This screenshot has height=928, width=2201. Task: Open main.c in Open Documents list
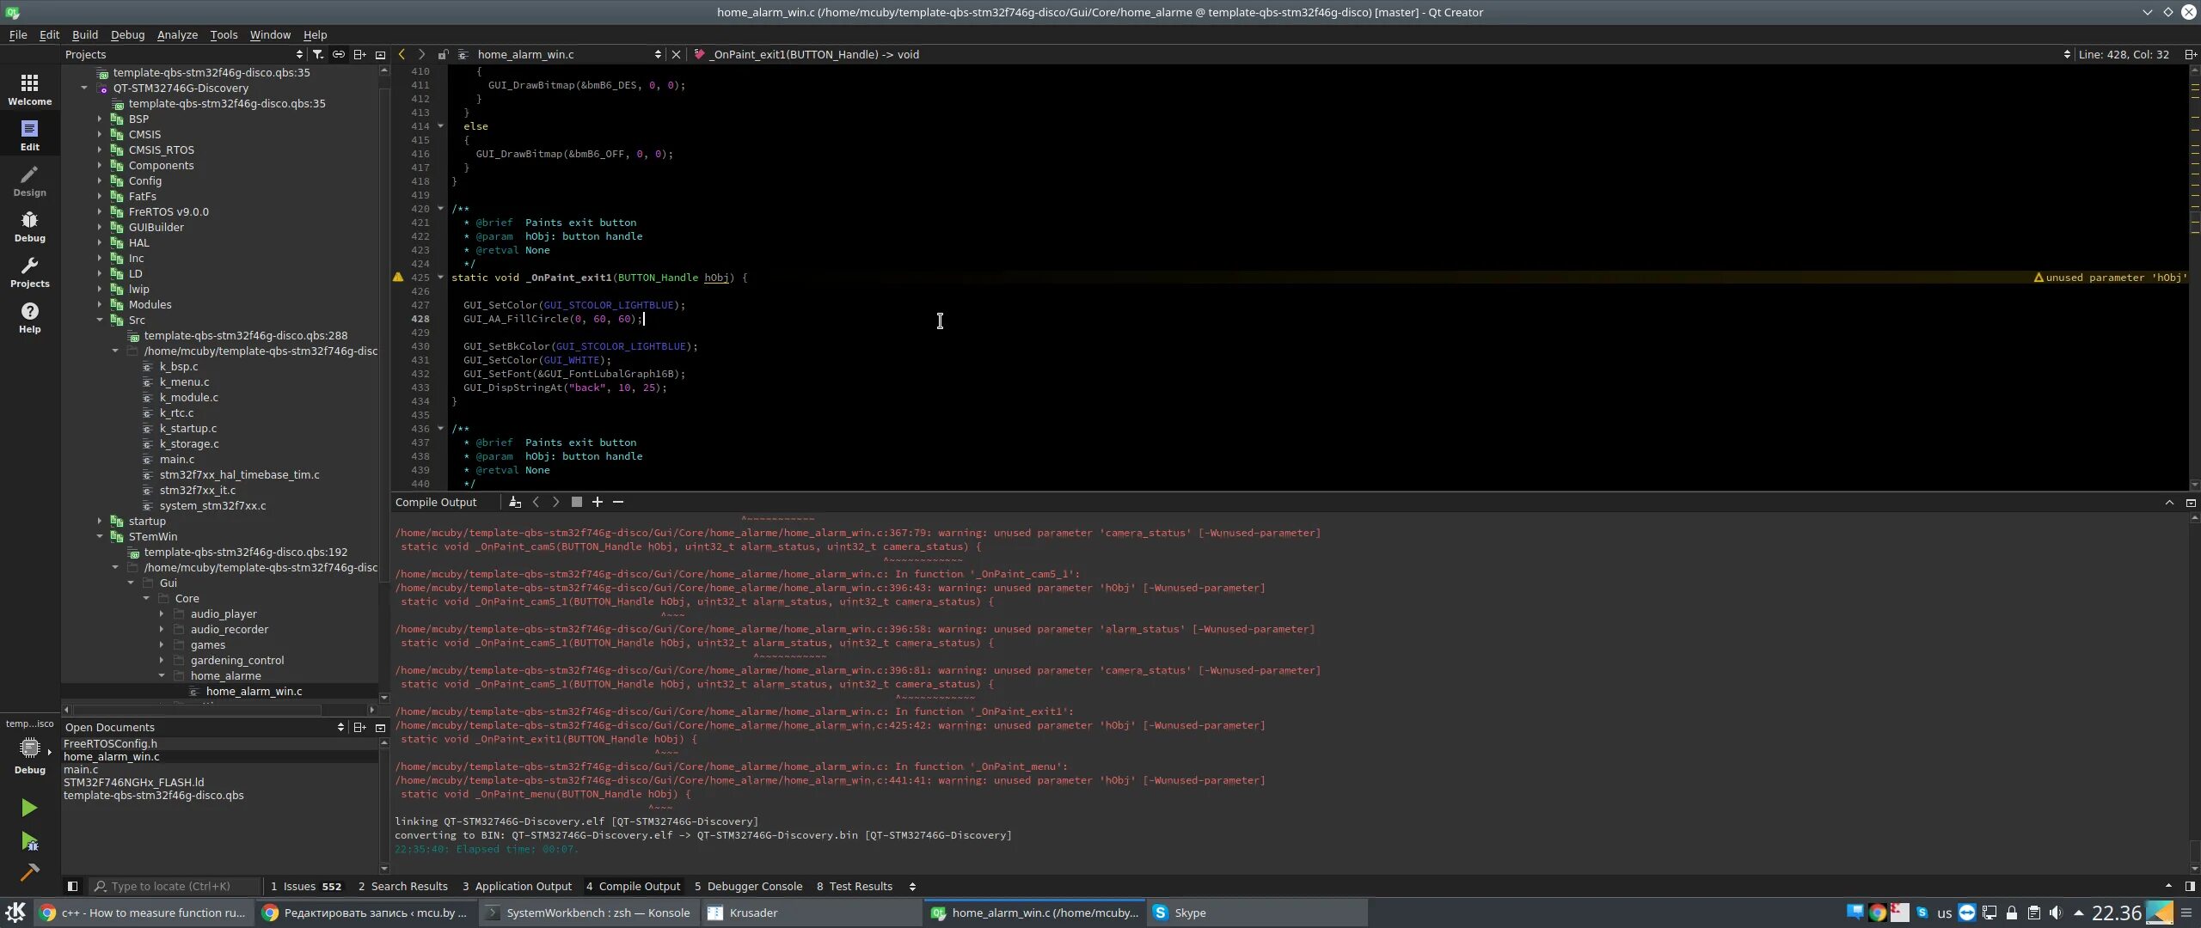[81, 769]
